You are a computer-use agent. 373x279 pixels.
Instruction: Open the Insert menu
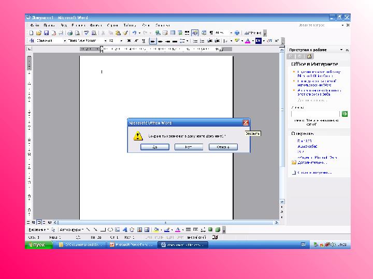[78, 25]
